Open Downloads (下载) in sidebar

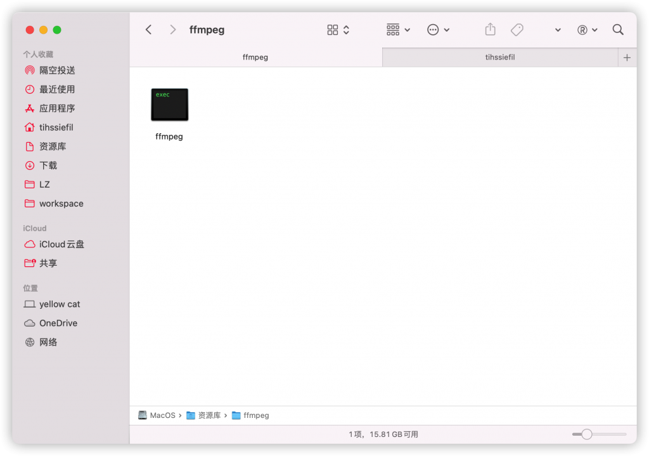pyautogui.click(x=48, y=166)
